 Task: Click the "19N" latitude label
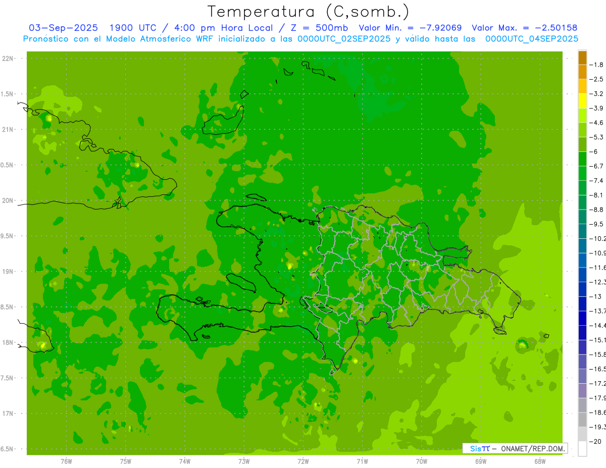tap(8, 272)
